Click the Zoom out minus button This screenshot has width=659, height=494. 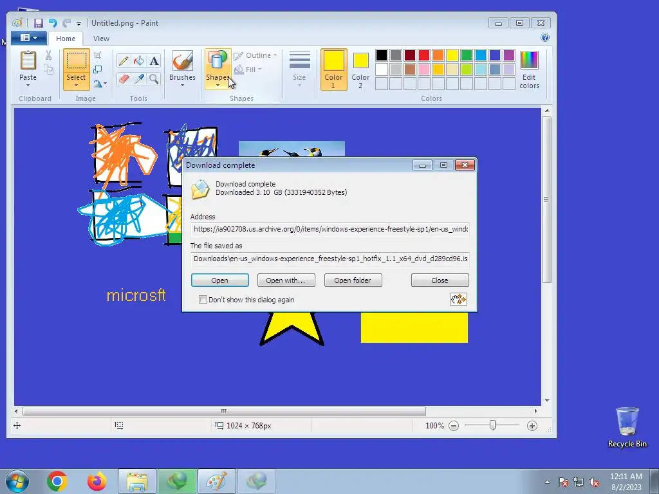tap(454, 426)
